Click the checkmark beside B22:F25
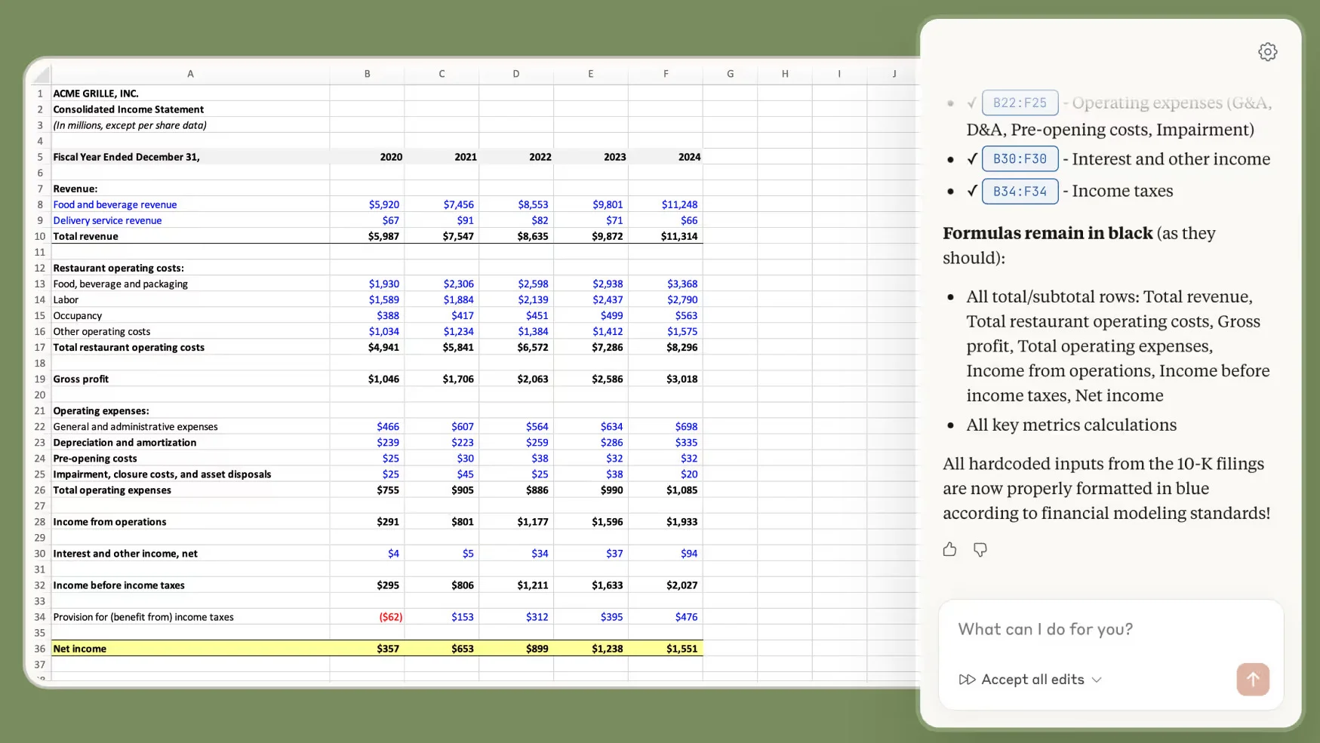Viewport: 1320px width, 743px height. click(x=972, y=103)
